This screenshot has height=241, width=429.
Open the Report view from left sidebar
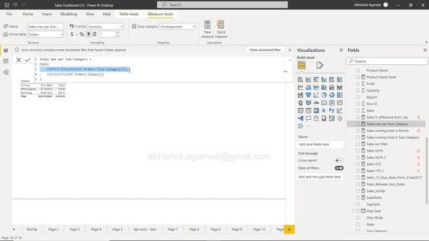(x=6, y=50)
